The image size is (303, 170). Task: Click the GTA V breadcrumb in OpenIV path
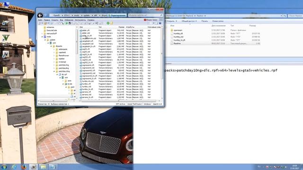67,15
